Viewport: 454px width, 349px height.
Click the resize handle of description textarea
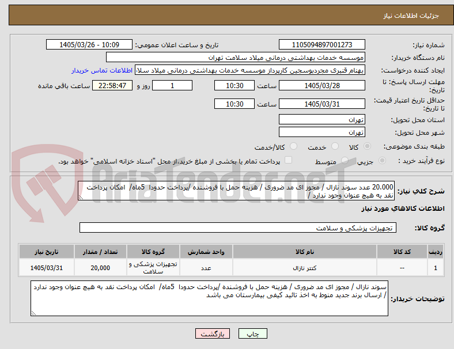coord(81,198)
